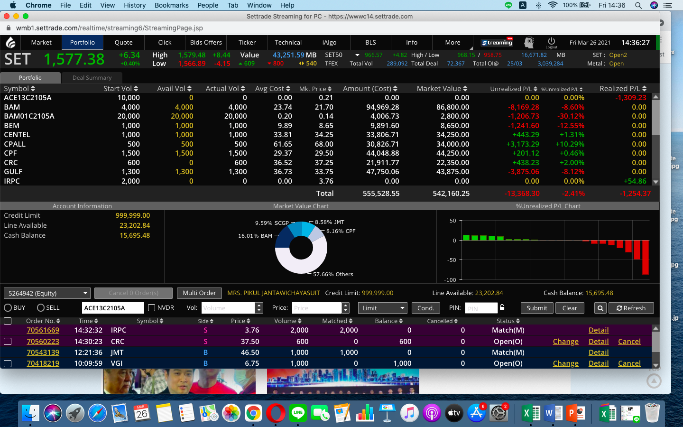Image resolution: width=683 pixels, height=427 pixels.
Task: Click the order Price input field
Action: 316,308
